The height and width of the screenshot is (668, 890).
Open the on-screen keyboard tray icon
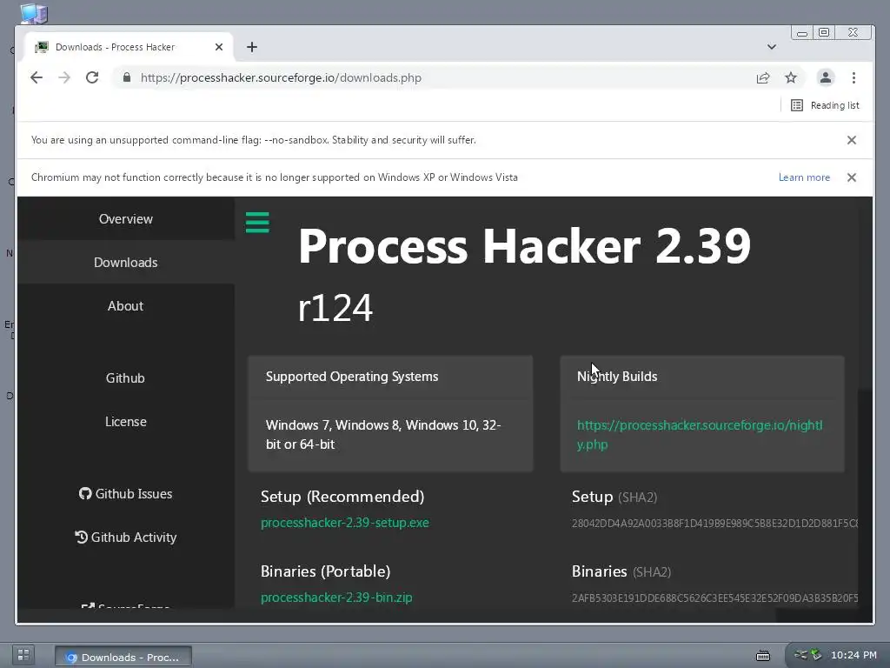pos(763,656)
